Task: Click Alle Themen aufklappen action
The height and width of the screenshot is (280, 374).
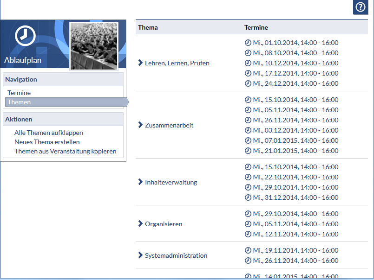Action: (x=49, y=133)
